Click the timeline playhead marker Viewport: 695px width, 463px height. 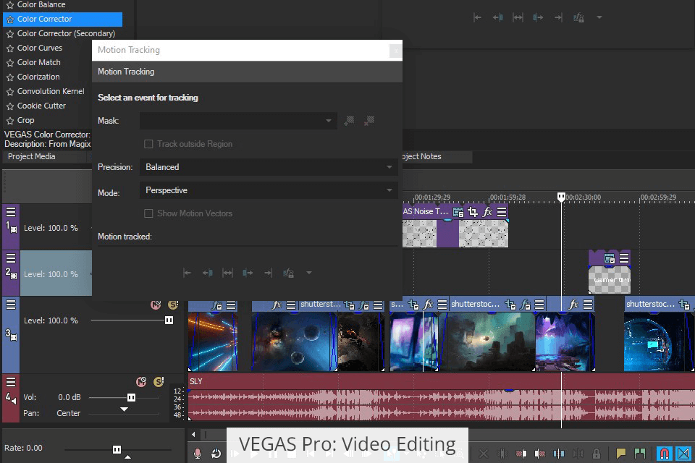(x=561, y=196)
